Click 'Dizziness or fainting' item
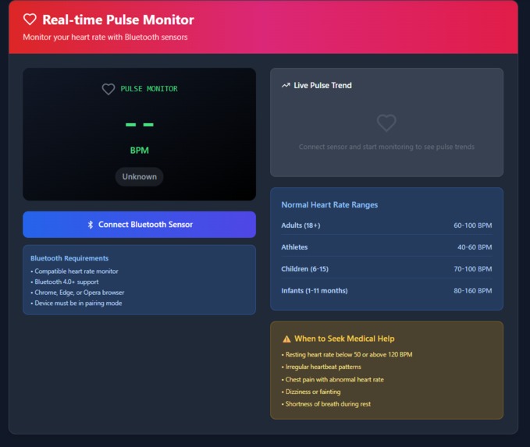 (x=311, y=392)
